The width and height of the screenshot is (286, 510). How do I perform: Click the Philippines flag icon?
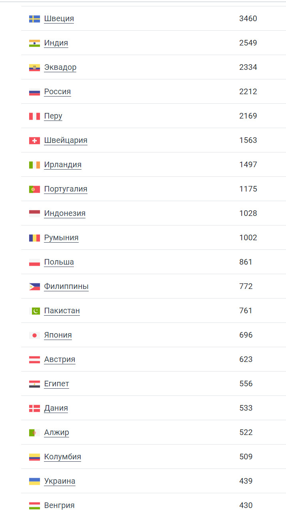click(34, 287)
